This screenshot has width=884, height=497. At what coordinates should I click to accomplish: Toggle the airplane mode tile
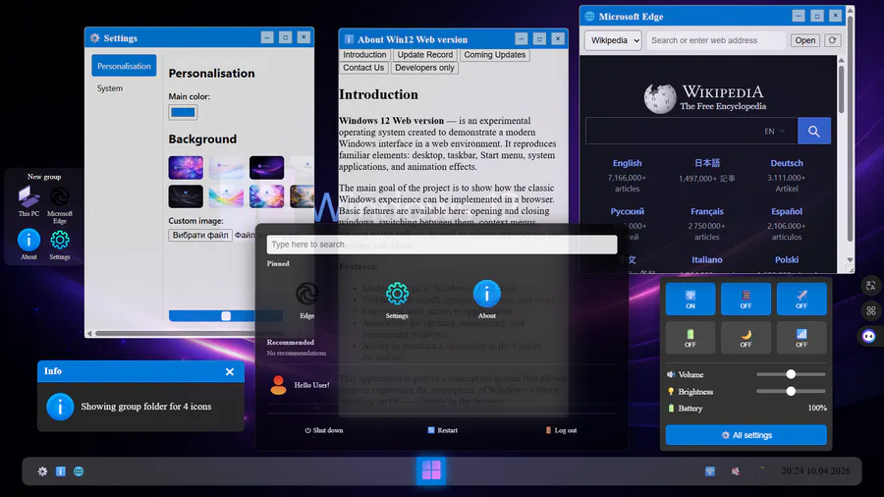click(x=801, y=300)
